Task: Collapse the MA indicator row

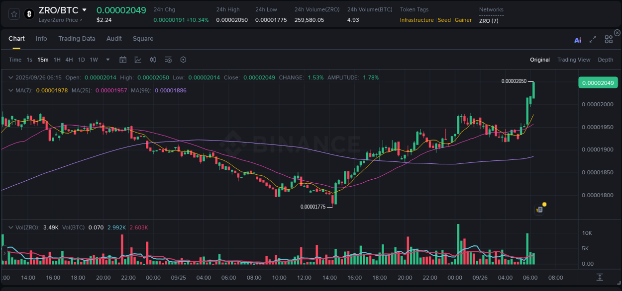Action: coord(10,90)
